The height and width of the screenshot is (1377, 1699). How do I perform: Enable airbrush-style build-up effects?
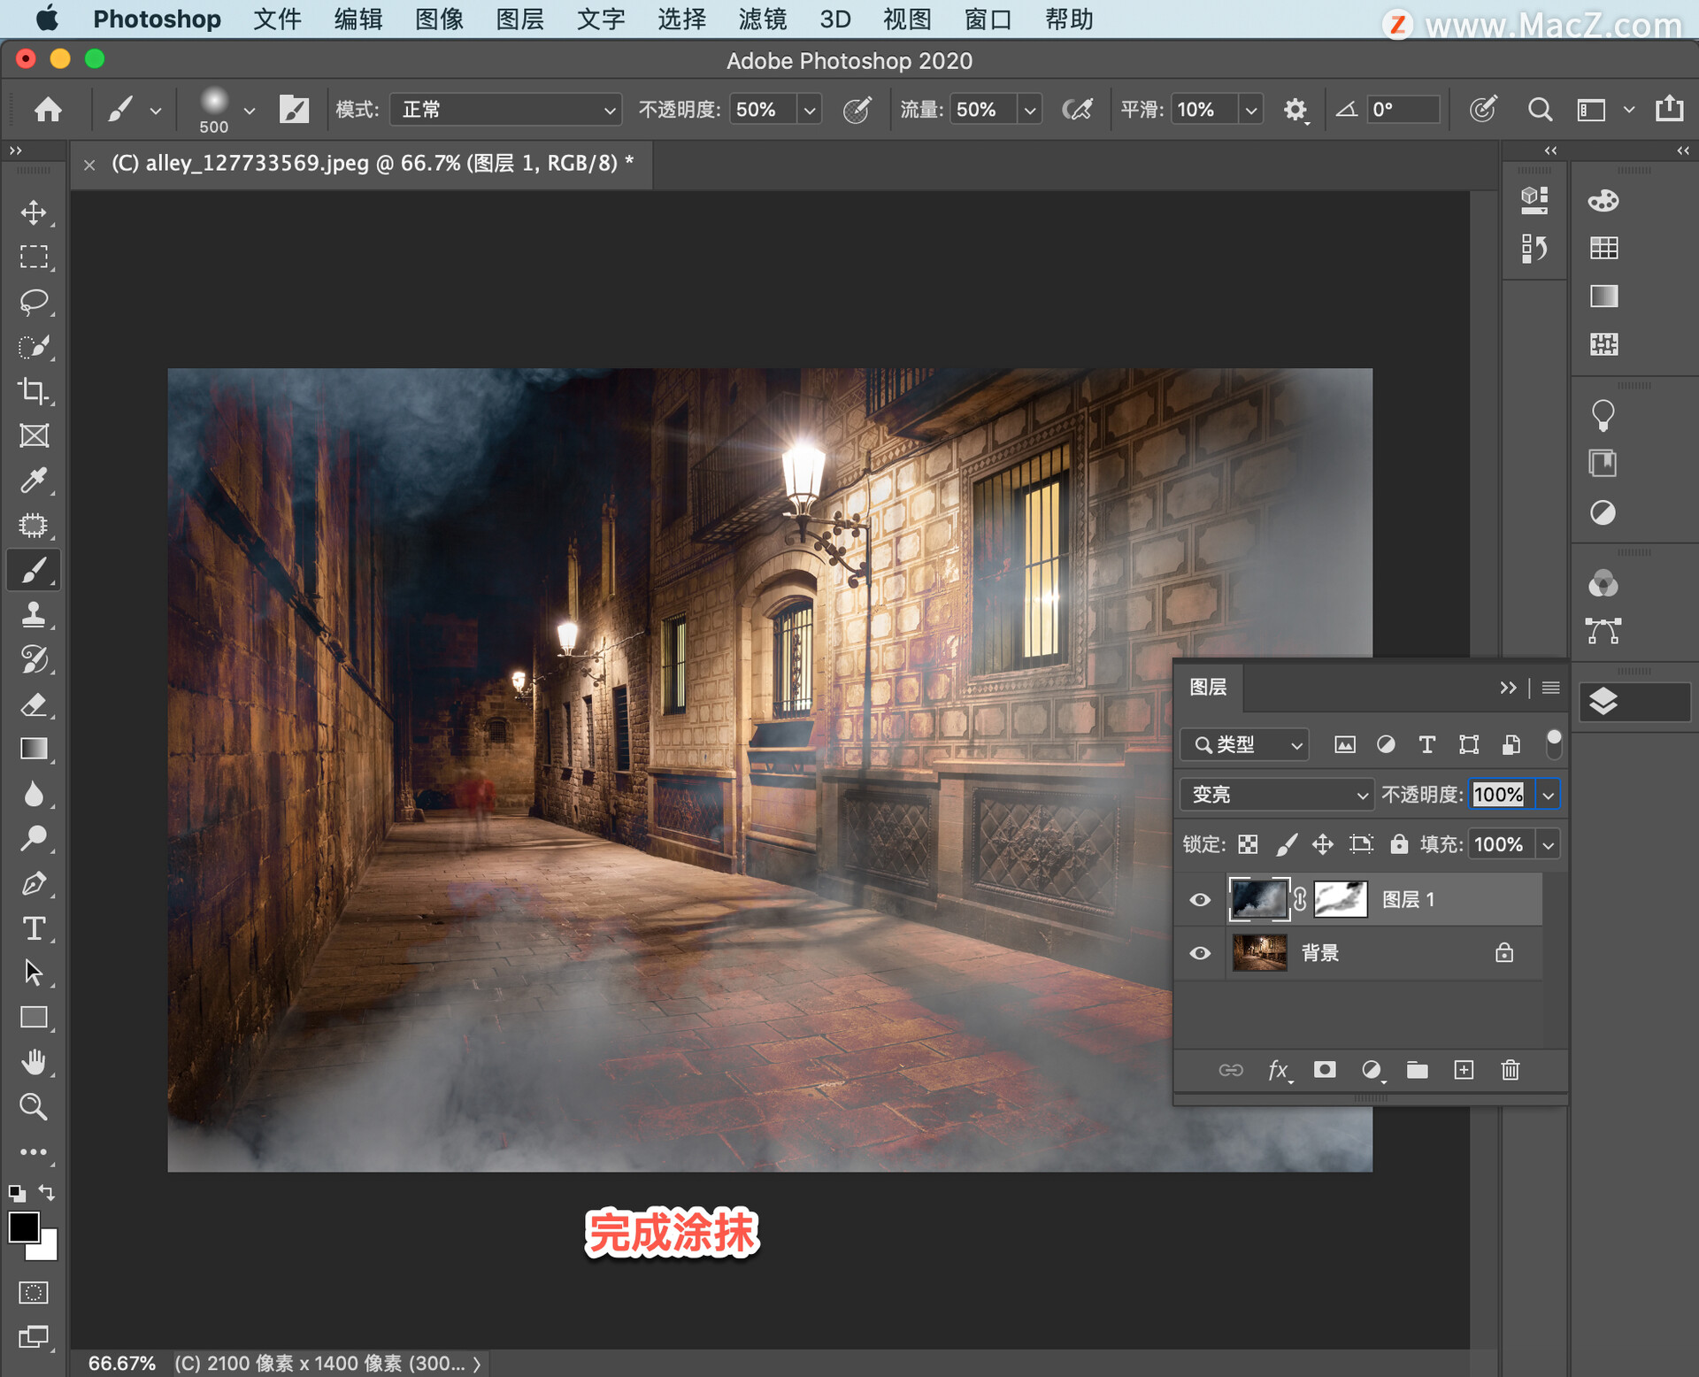pyautogui.click(x=1077, y=110)
